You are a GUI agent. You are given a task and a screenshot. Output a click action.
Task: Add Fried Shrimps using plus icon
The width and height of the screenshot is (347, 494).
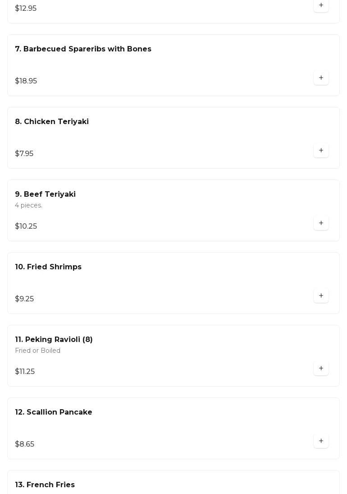(321, 295)
